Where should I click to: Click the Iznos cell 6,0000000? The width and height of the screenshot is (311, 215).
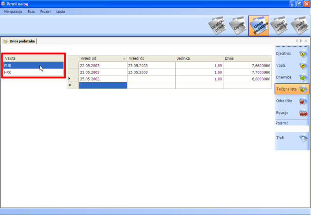coord(247,79)
